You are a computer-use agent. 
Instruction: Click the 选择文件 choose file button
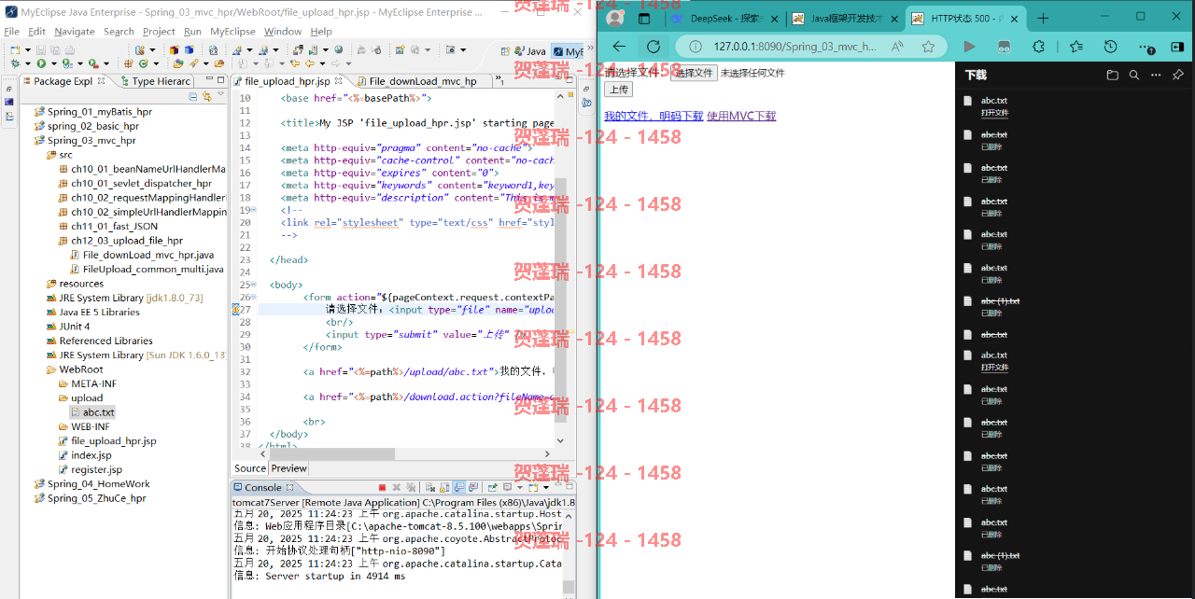[x=694, y=73]
